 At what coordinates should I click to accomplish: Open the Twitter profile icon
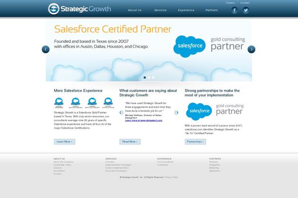(x=246, y=10)
